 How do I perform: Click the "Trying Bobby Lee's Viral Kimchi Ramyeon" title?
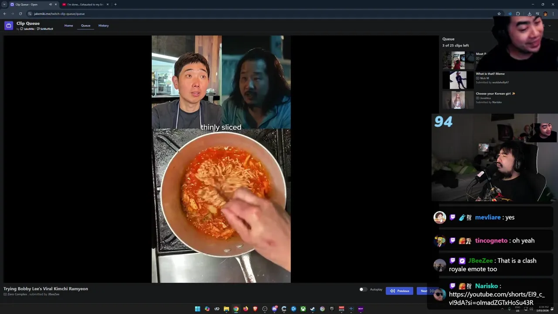(x=46, y=289)
